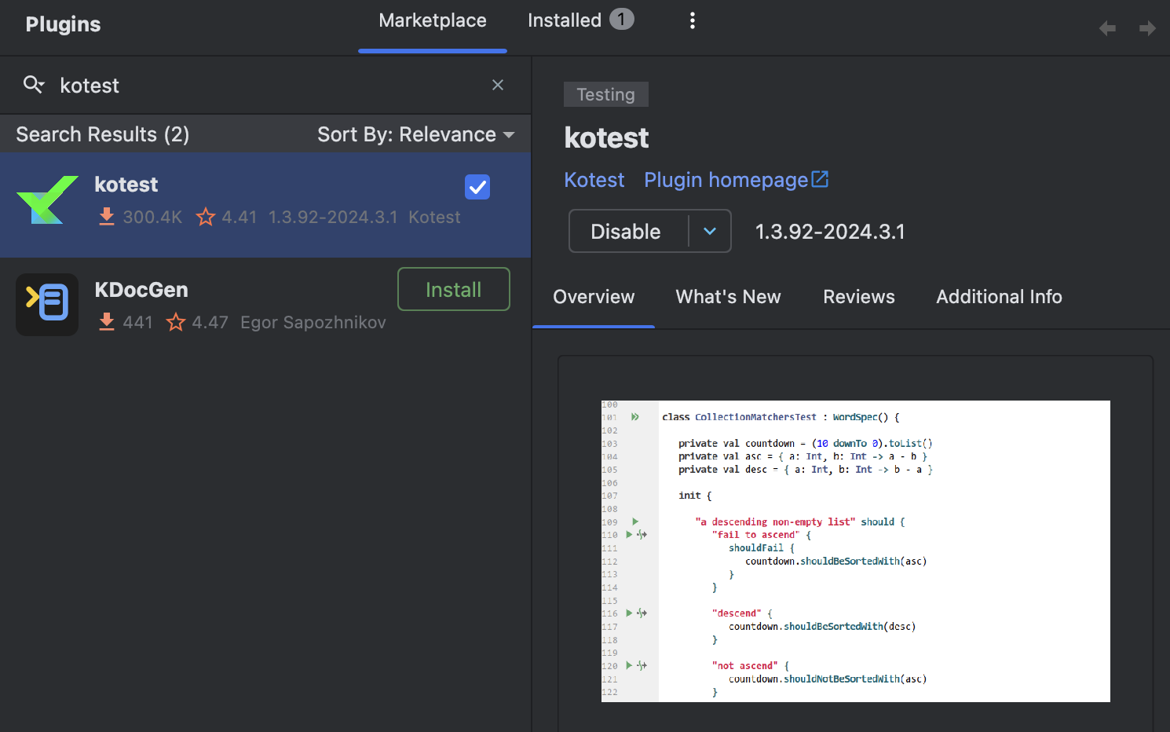
Task: Clear the kotest search text
Action: pyautogui.click(x=498, y=85)
